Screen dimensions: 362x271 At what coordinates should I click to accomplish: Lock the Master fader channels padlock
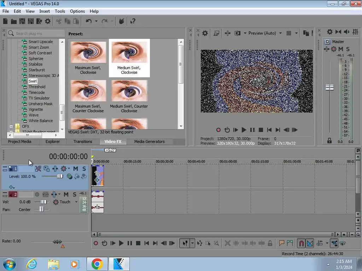329,140
